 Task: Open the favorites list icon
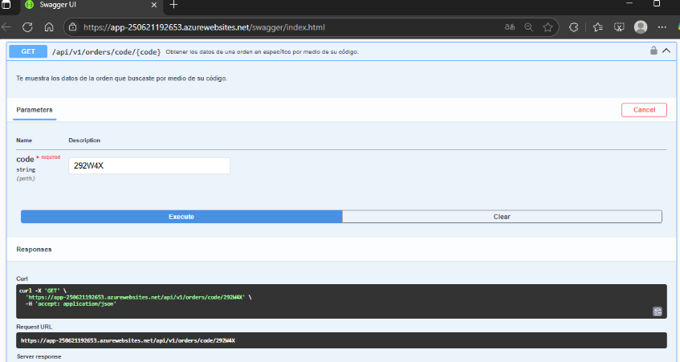[x=598, y=26]
